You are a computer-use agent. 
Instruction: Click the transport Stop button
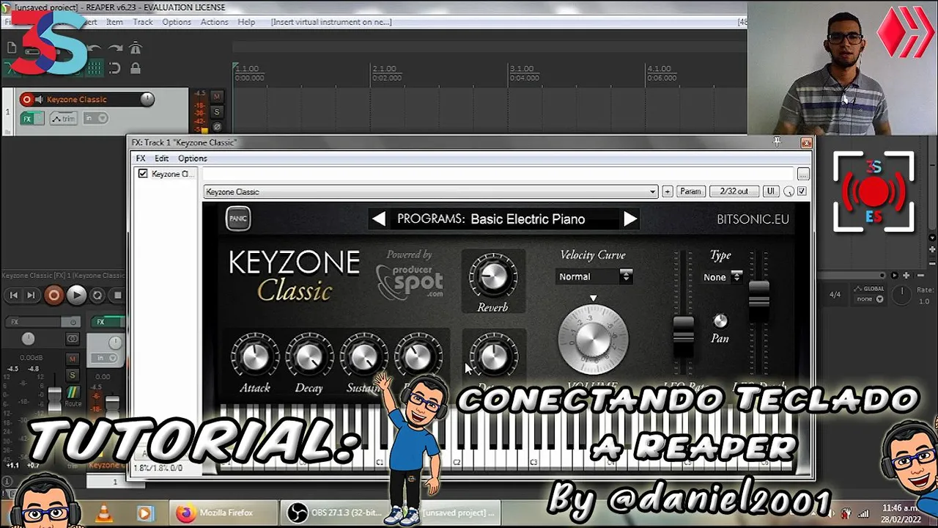(x=117, y=295)
